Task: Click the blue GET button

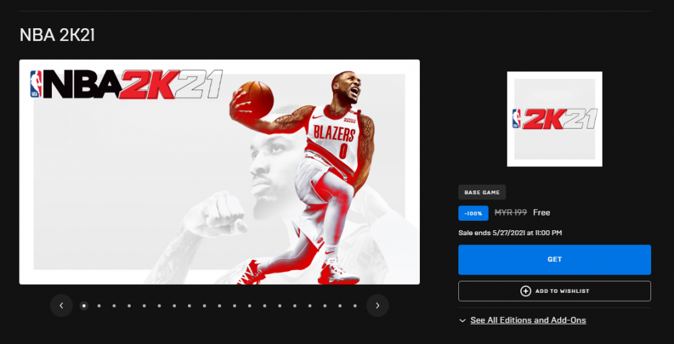Action: (555, 259)
